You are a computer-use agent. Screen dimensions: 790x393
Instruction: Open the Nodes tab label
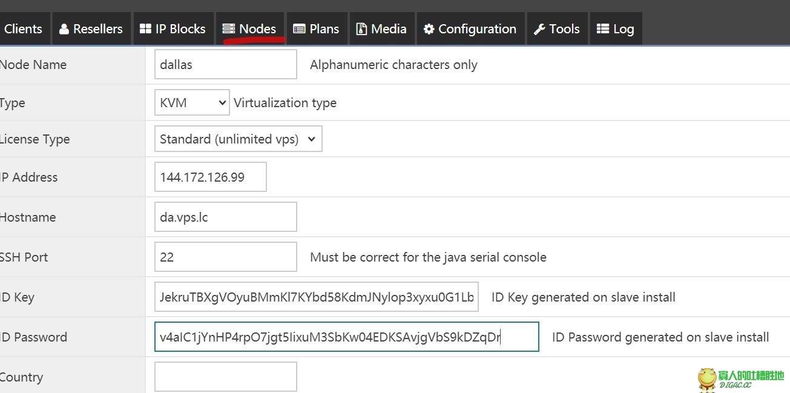tap(258, 29)
